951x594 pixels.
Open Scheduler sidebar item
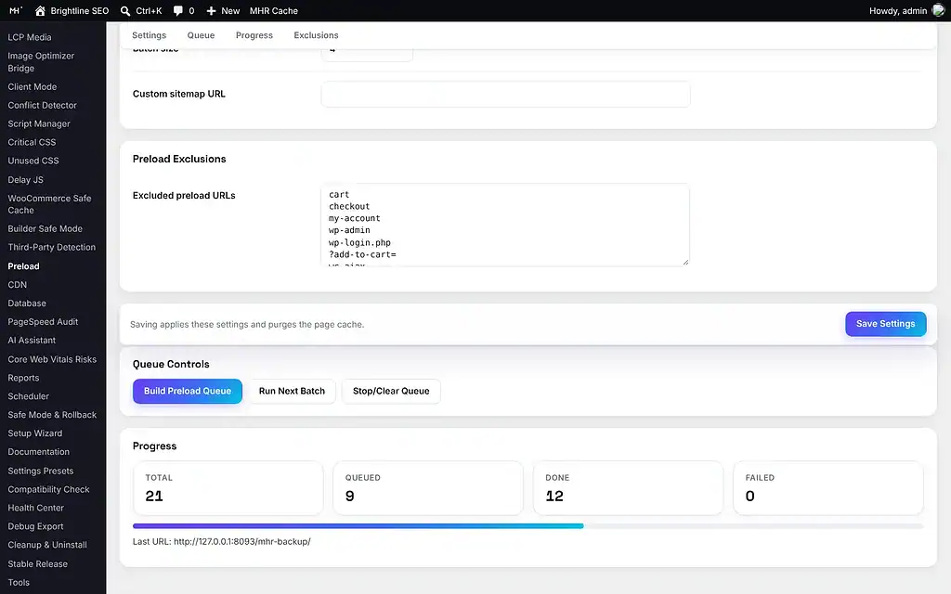28,395
